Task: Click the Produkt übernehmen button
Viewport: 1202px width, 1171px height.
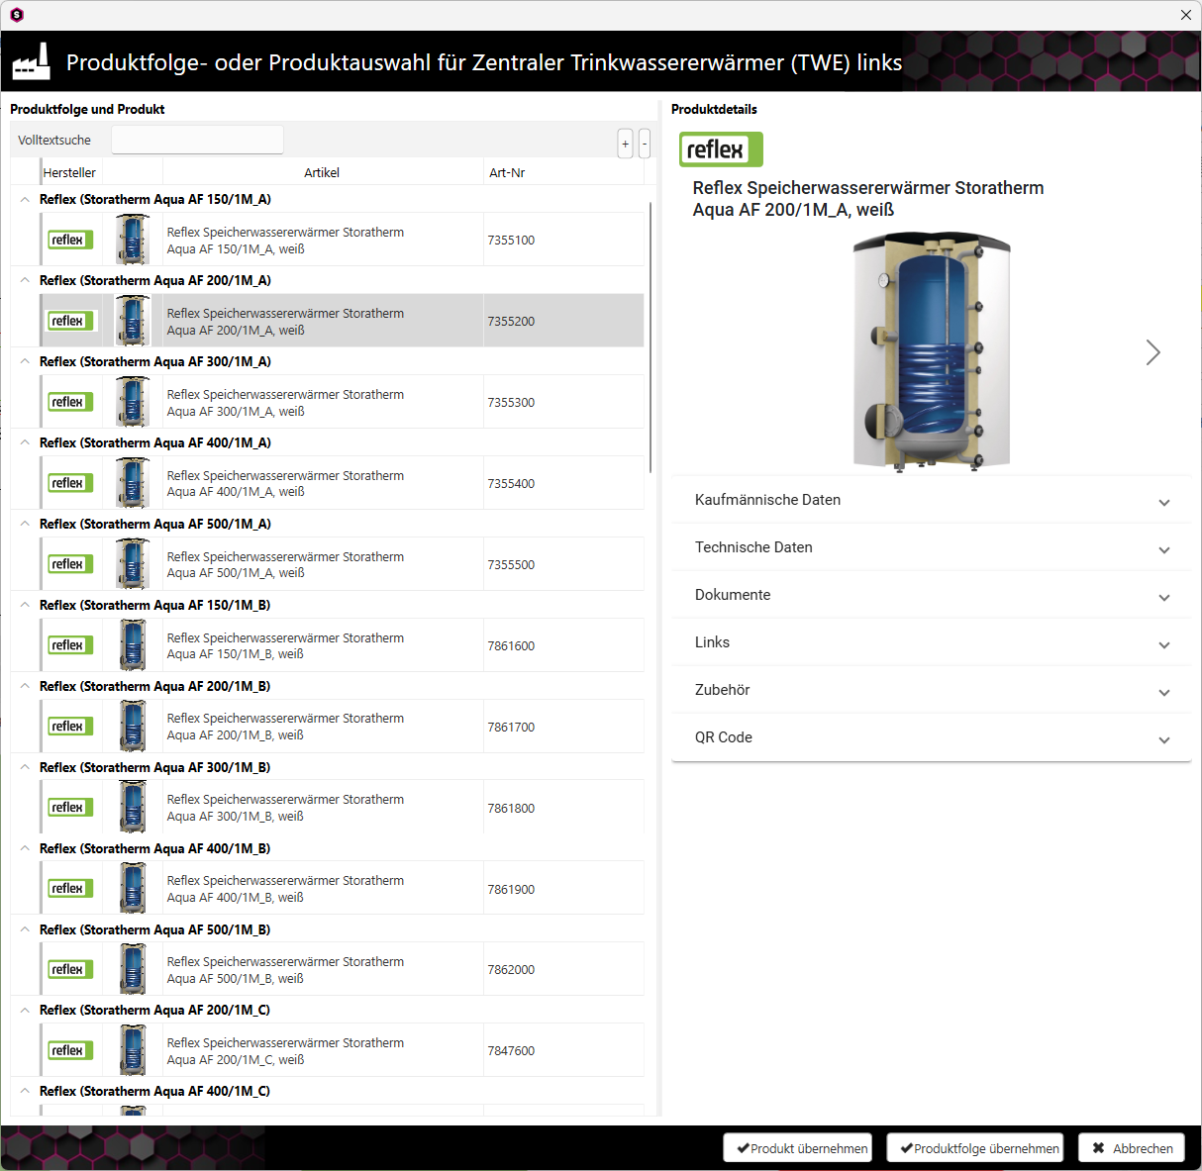Action: point(798,1148)
